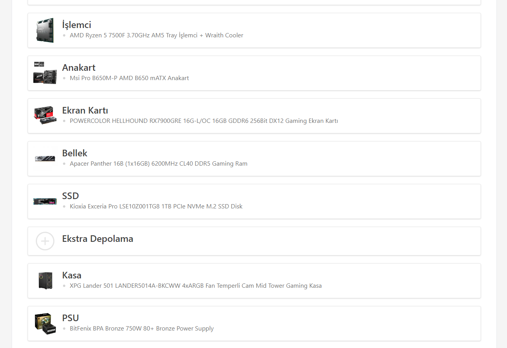The width and height of the screenshot is (507, 348).
Task: Select the PSU category heading
Action: click(x=70, y=318)
